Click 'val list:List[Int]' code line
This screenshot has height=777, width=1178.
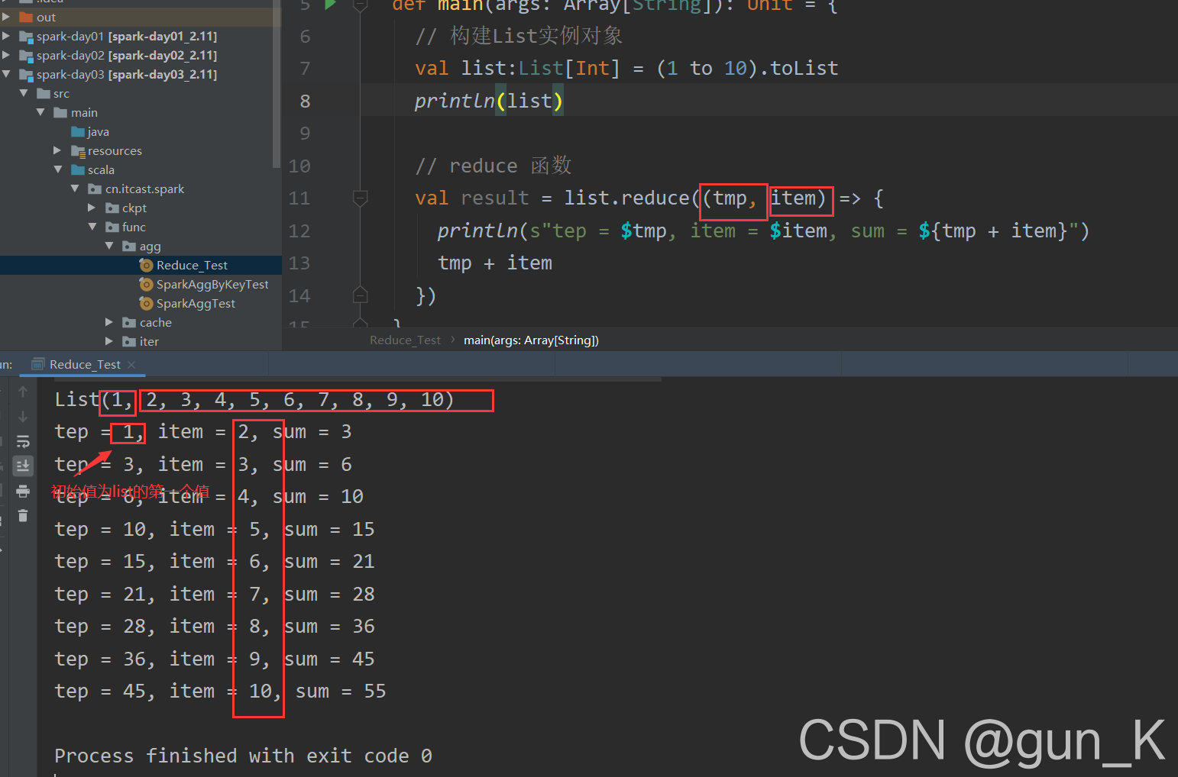(x=626, y=68)
